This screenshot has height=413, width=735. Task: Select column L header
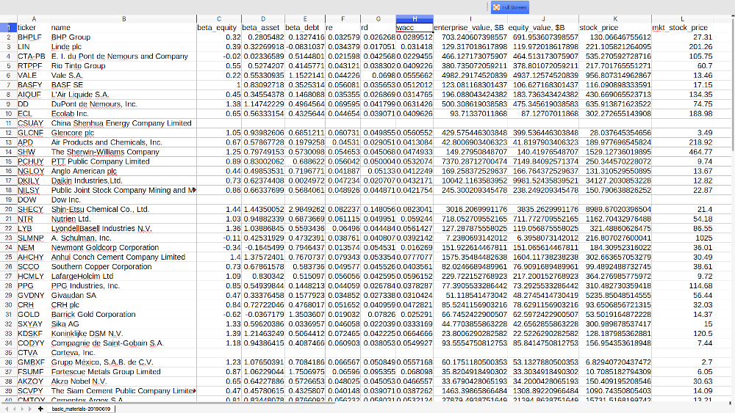(682, 19)
